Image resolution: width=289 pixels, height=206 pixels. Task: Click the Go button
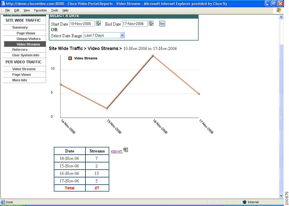pyautogui.click(x=162, y=24)
